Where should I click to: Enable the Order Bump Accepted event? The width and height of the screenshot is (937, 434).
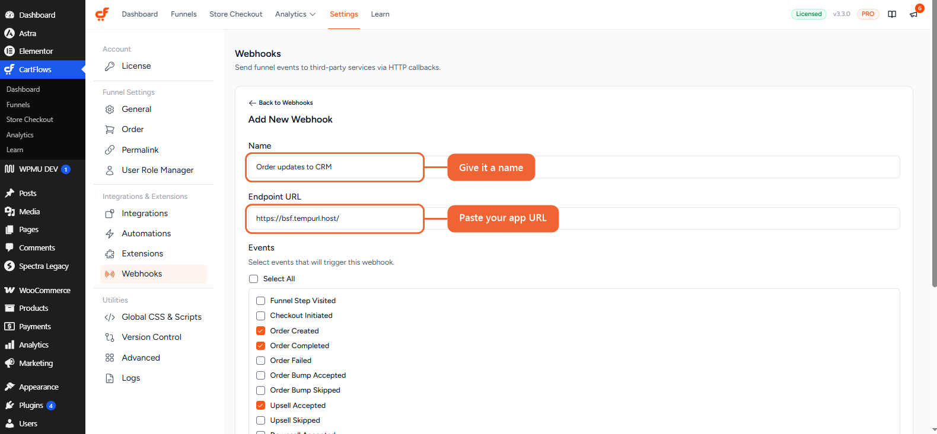pyautogui.click(x=260, y=375)
